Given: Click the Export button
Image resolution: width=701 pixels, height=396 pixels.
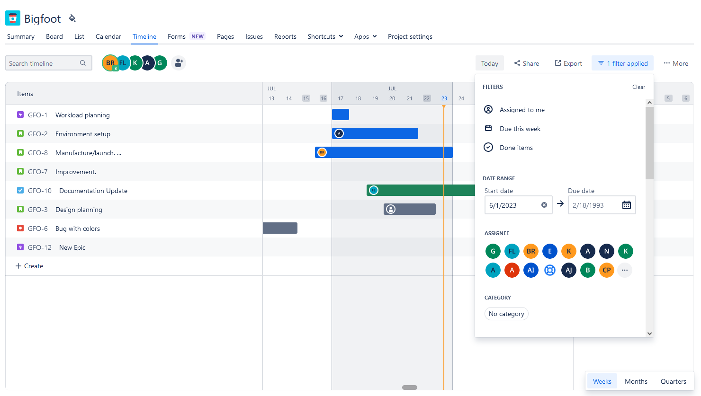Looking at the screenshot, I should (x=568, y=63).
